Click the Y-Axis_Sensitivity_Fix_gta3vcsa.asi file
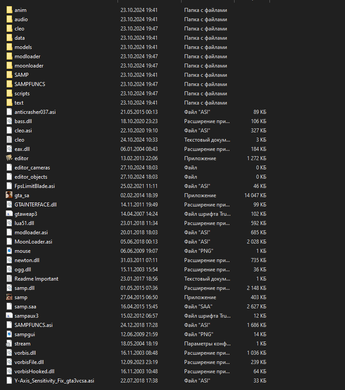Image resolution: width=345 pixels, height=390 pixels. click(x=54, y=380)
